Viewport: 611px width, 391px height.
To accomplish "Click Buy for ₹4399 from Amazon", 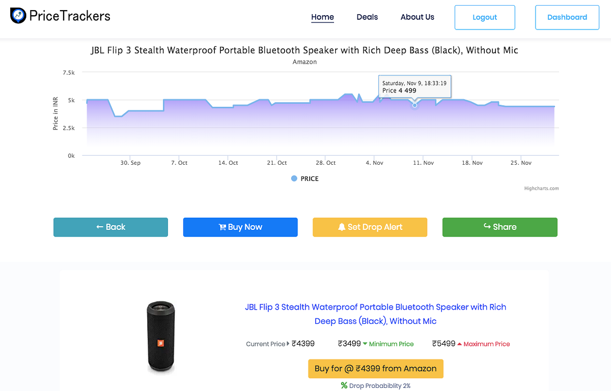I will coord(375,368).
